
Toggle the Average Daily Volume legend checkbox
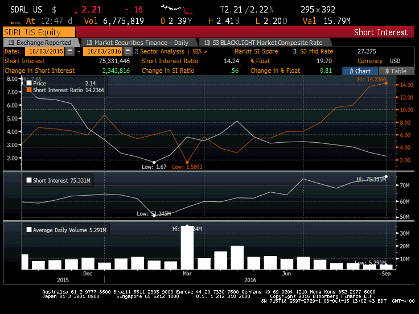(x=29, y=230)
